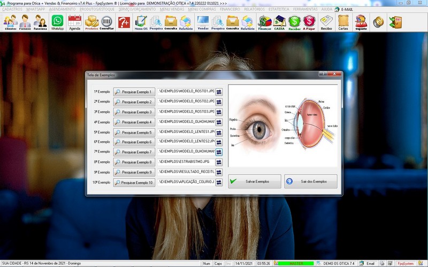The image size is (428, 267).
Task: Open the Suporte toolbar icon
Action: 361,22
